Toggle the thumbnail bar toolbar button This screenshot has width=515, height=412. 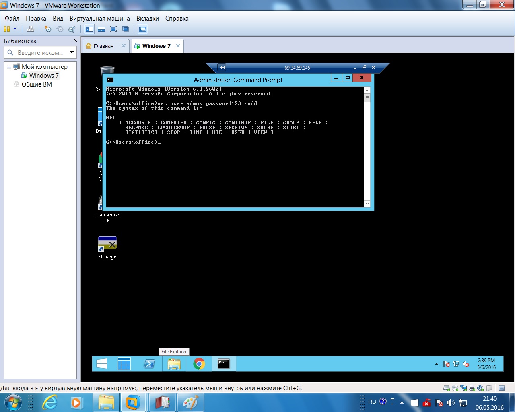[x=101, y=29]
